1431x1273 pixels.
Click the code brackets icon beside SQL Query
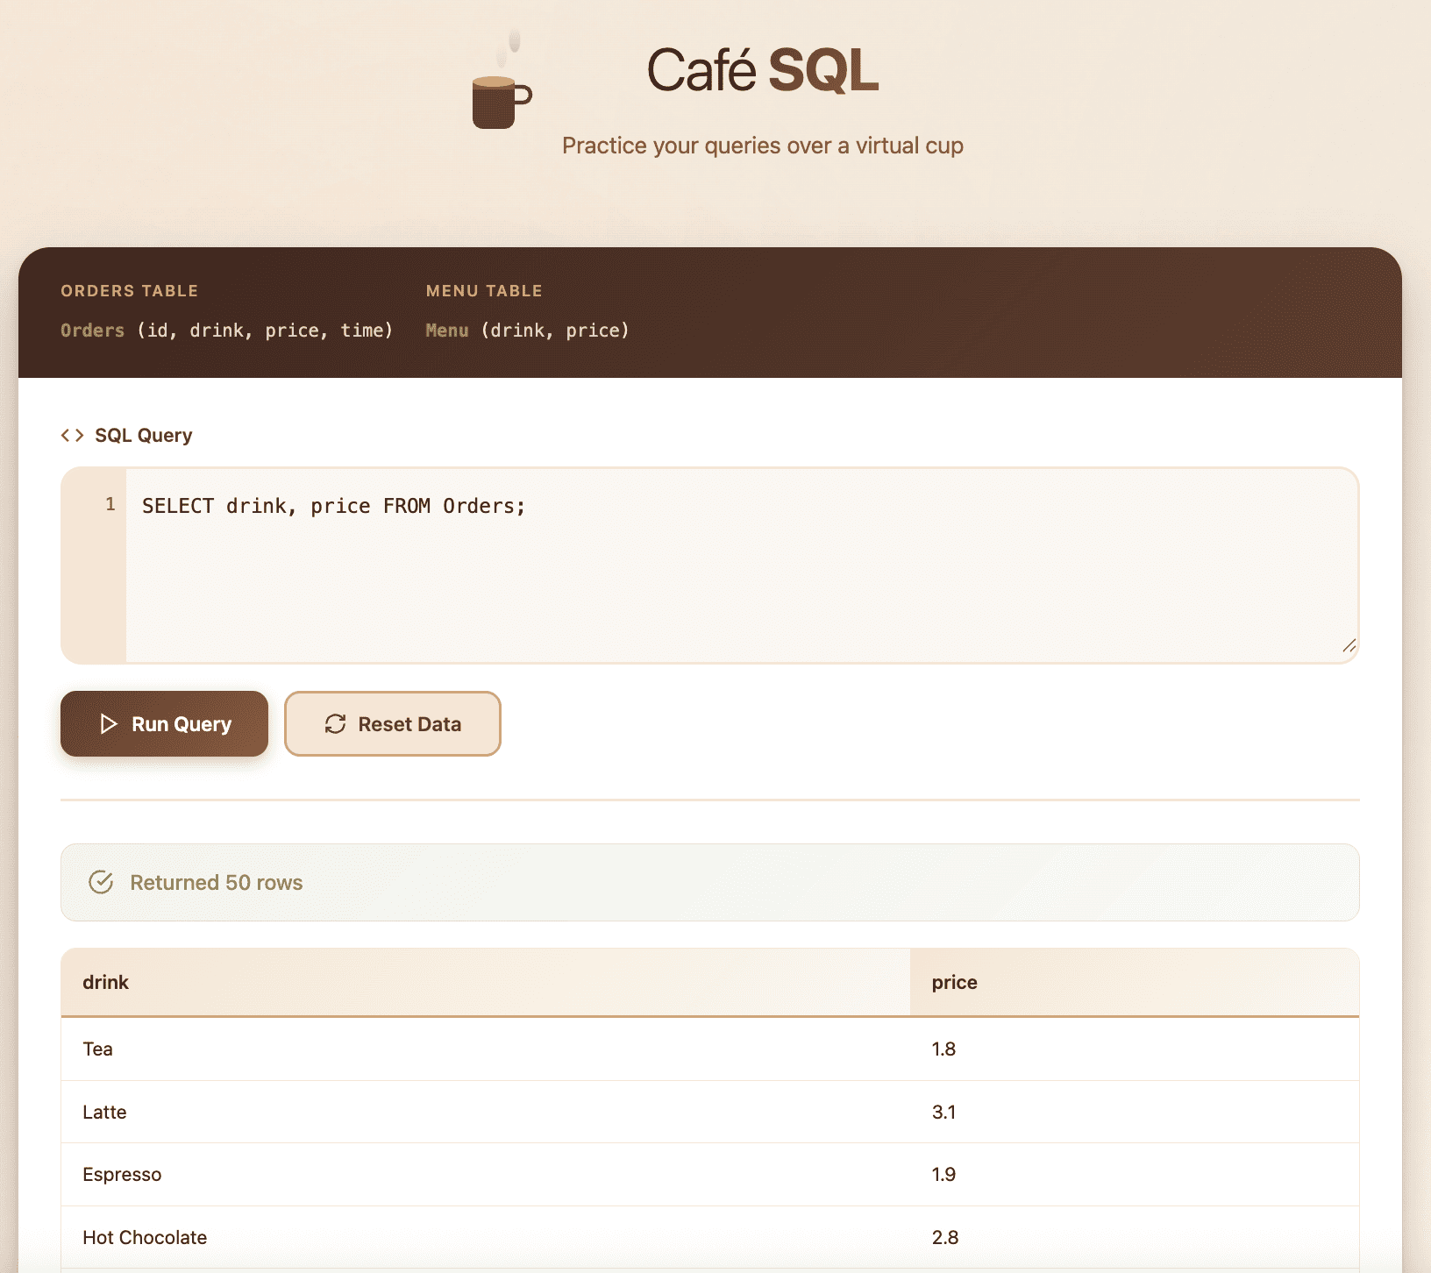click(x=72, y=434)
